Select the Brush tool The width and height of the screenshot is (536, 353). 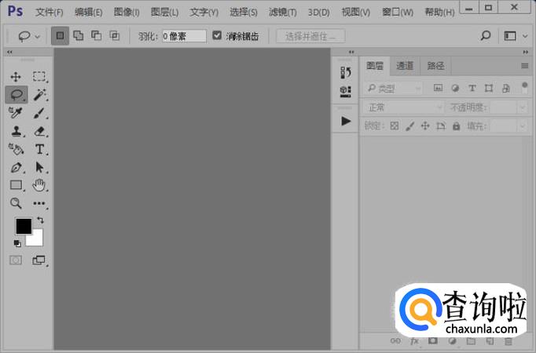pos(39,113)
